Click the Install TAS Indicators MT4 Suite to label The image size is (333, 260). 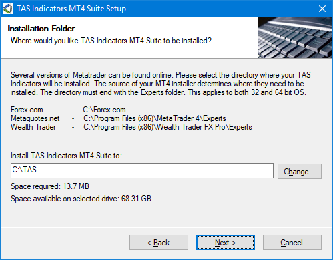pyautogui.click(x=66, y=156)
